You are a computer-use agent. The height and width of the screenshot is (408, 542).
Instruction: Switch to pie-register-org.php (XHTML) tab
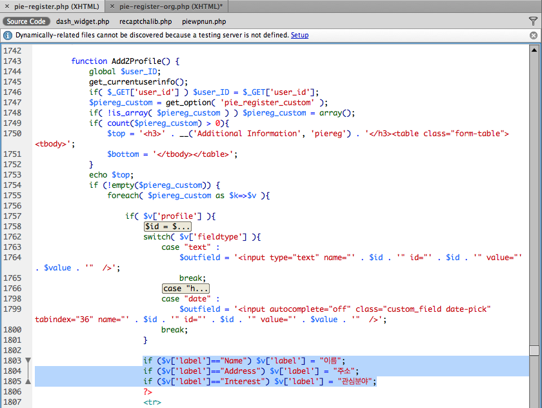[x=171, y=6]
